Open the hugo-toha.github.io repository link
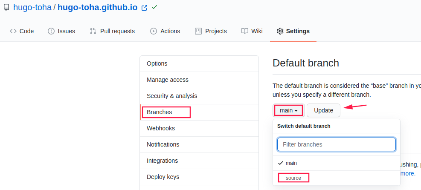This screenshot has height=190, width=421. click(97, 7)
